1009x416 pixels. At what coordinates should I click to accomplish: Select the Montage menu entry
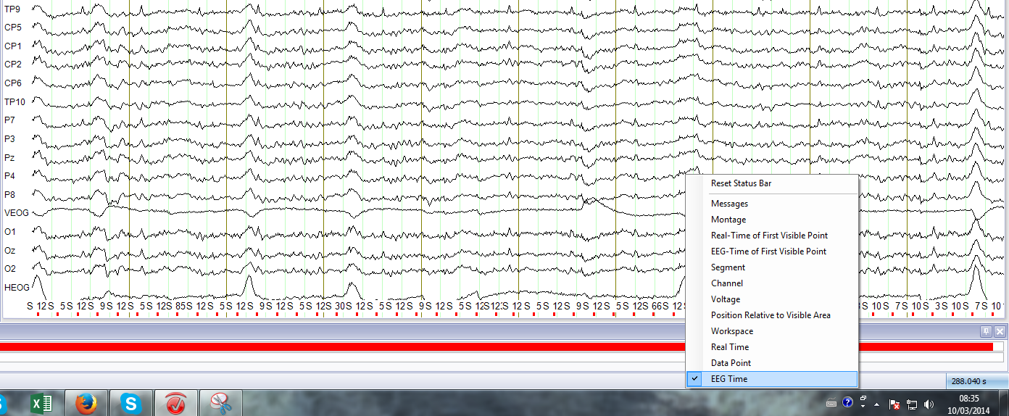771,220
